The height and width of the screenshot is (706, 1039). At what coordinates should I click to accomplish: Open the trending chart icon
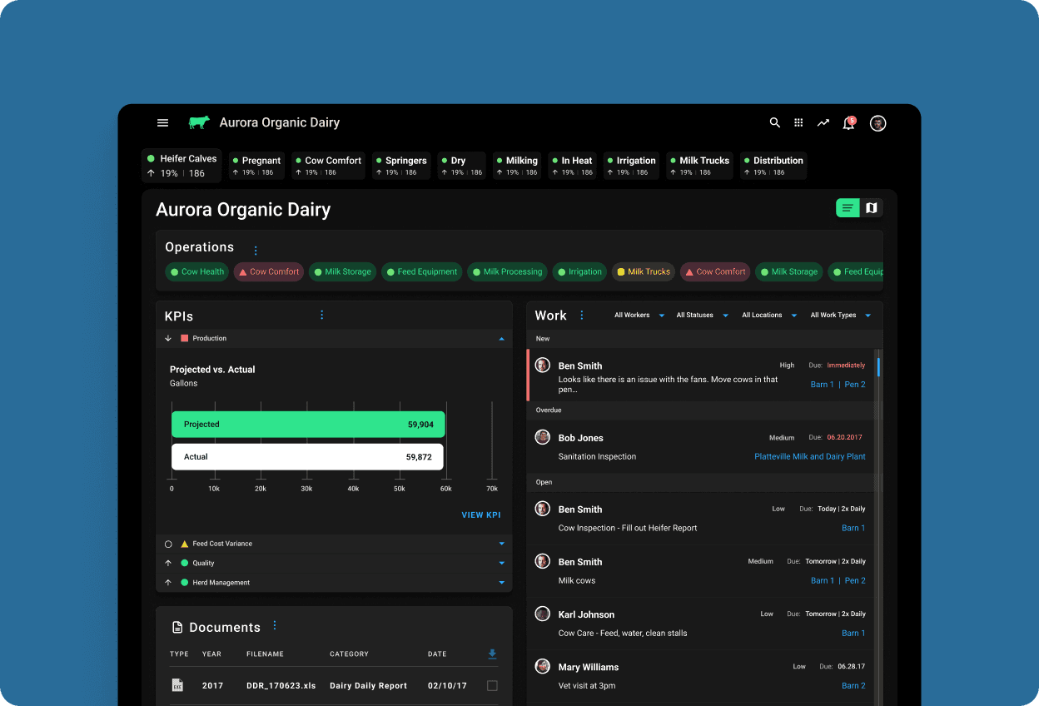pyautogui.click(x=823, y=122)
